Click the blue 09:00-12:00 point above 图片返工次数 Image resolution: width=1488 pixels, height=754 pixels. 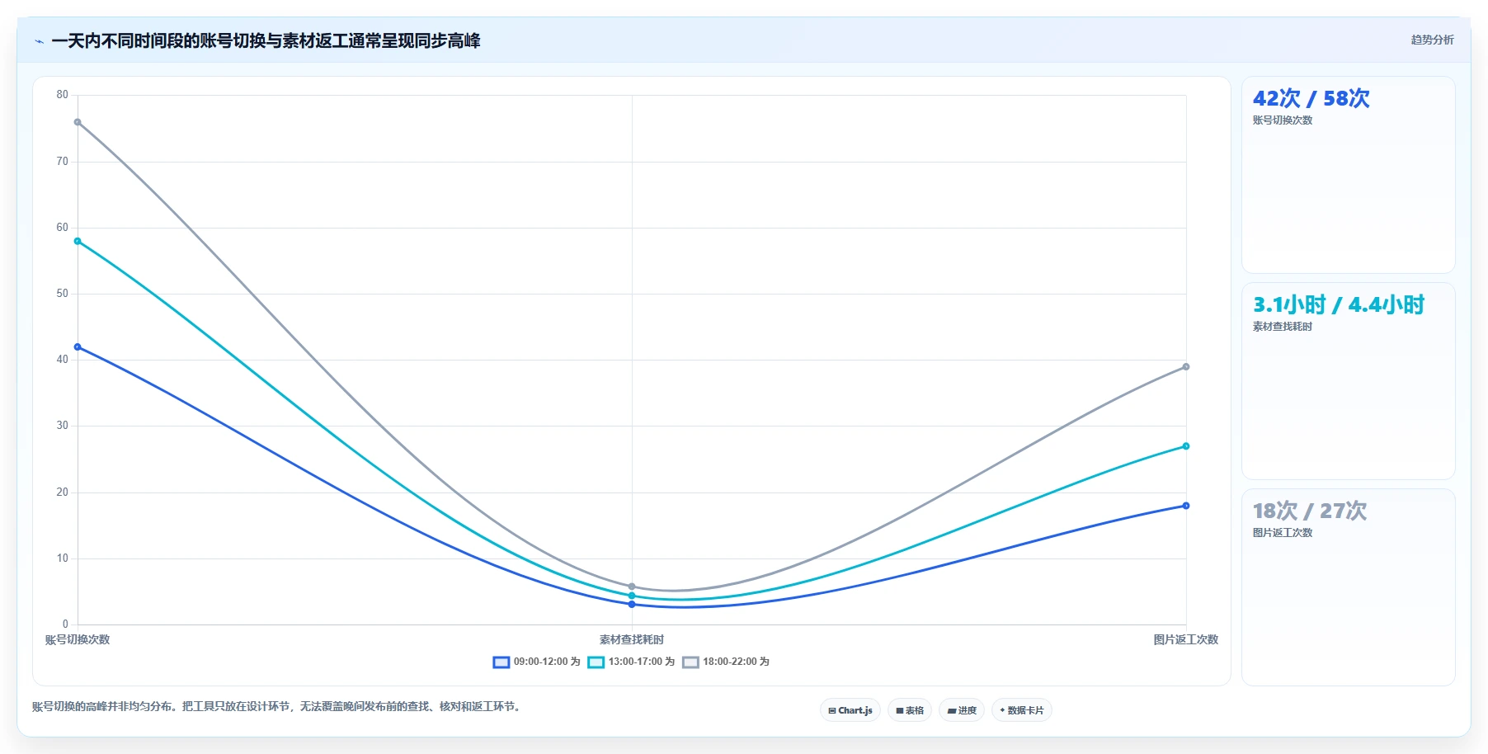tap(1186, 506)
